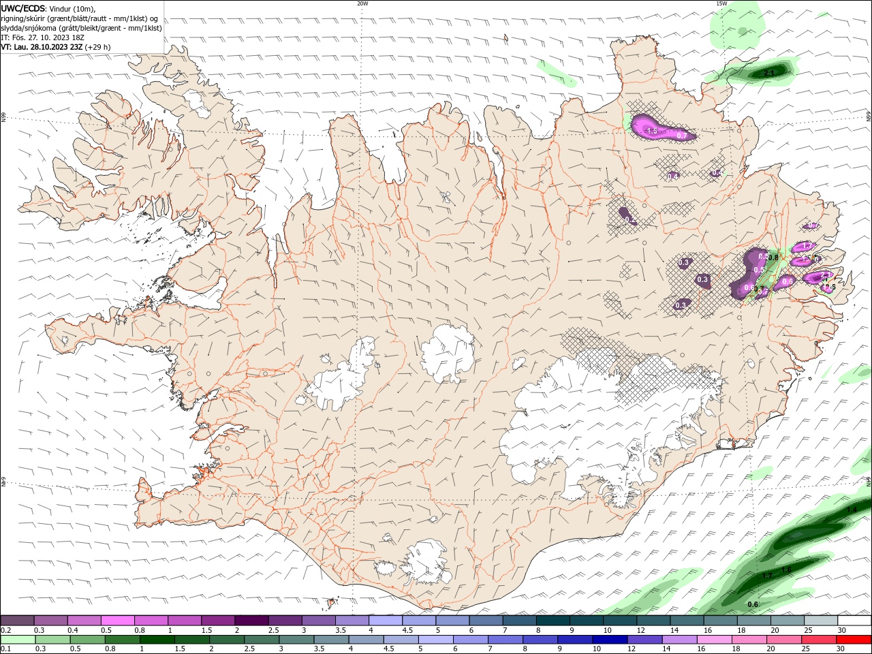
Task: Click the 2.1 value on the pink Eastfjords patch
Action: pos(825,275)
